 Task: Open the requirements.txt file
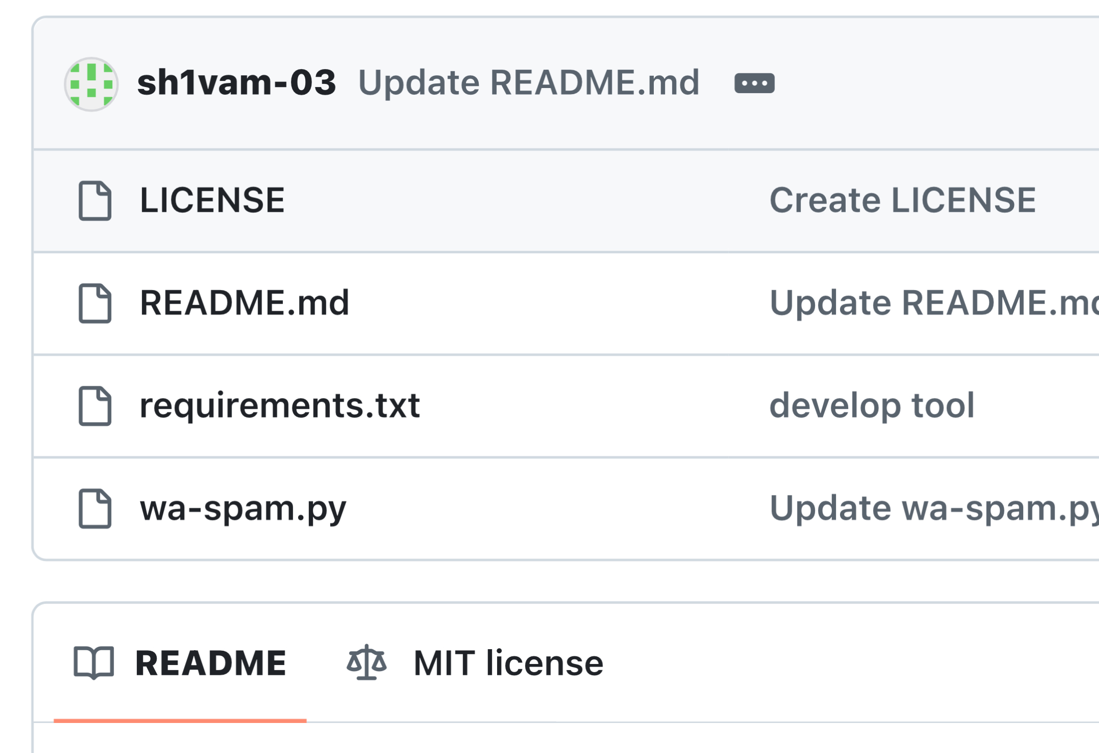point(280,406)
